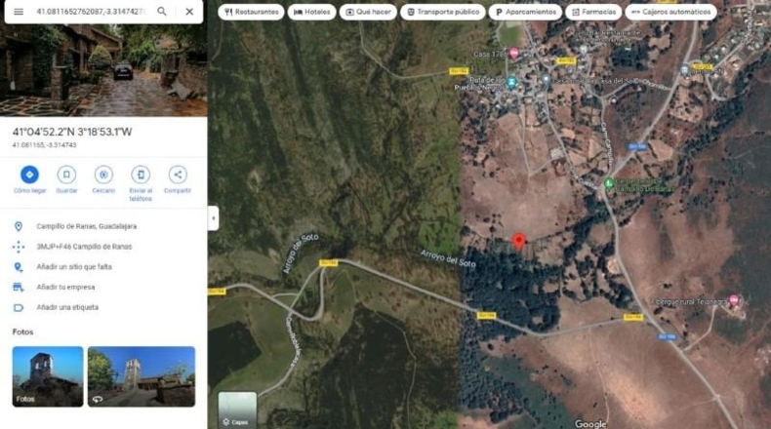
Task: Open the Fotos church tower thumbnail
Action: pyautogui.click(x=48, y=376)
